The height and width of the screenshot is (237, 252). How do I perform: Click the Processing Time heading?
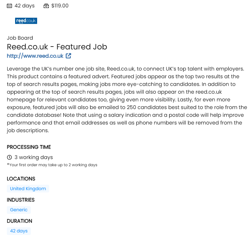point(29,147)
